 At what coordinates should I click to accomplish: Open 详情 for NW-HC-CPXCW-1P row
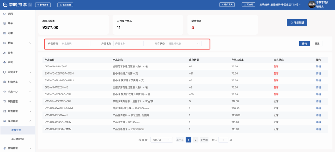tap(319, 115)
